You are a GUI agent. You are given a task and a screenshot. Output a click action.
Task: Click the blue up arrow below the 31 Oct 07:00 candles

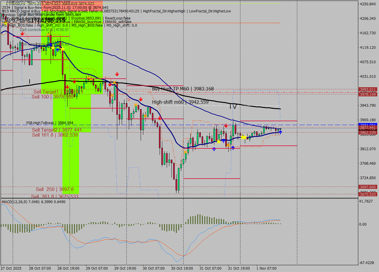[214, 149]
